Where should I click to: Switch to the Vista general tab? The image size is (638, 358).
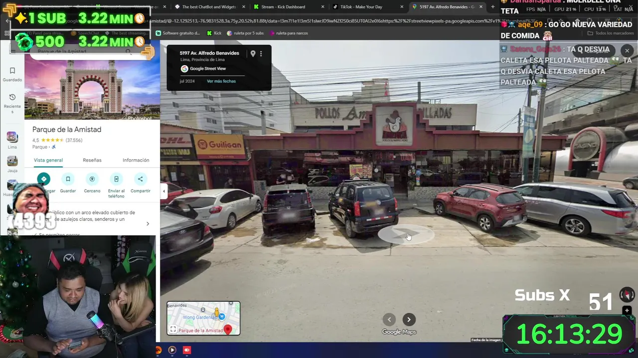click(48, 160)
